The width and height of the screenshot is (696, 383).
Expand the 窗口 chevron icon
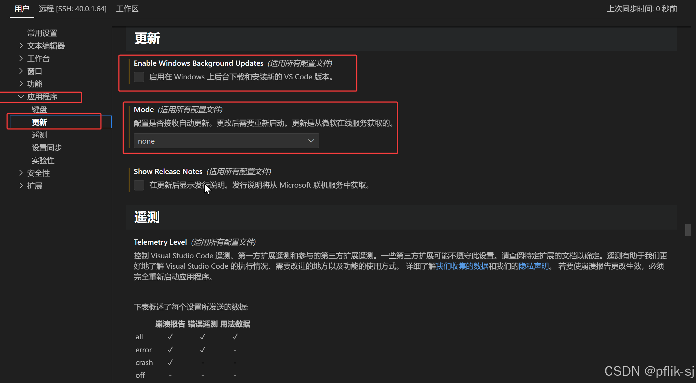click(x=21, y=71)
